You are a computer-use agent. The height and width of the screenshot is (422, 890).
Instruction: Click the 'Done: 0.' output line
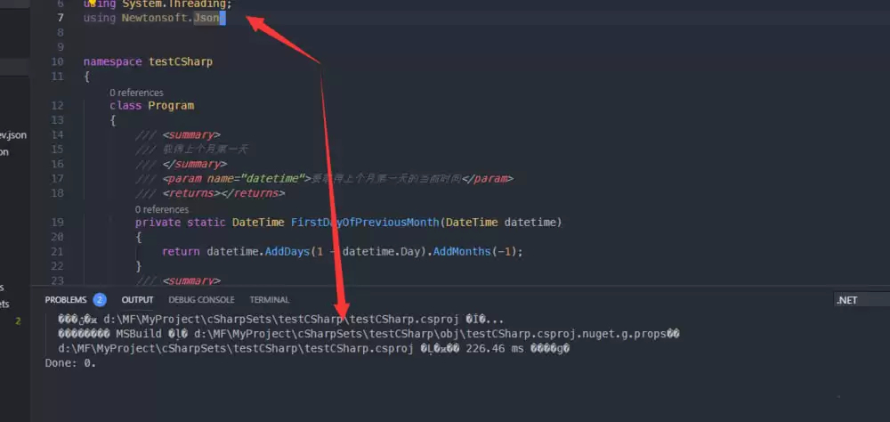click(x=70, y=362)
